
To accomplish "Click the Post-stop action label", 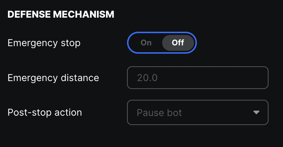I will tap(45, 112).
